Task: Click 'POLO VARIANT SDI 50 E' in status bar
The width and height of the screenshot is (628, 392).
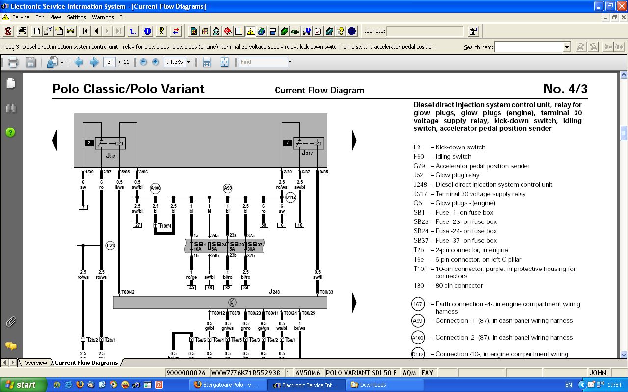Action: (361, 373)
